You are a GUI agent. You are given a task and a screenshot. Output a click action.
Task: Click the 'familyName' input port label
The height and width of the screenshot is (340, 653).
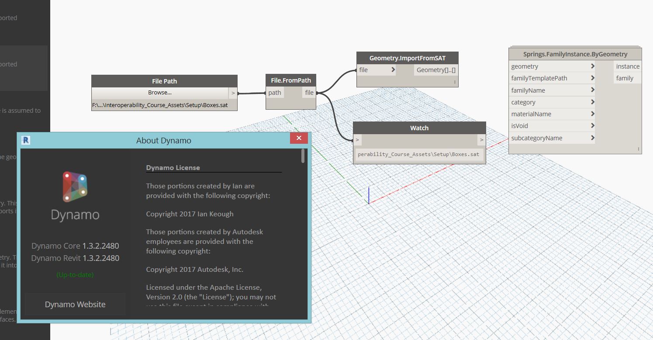coord(528,90)
